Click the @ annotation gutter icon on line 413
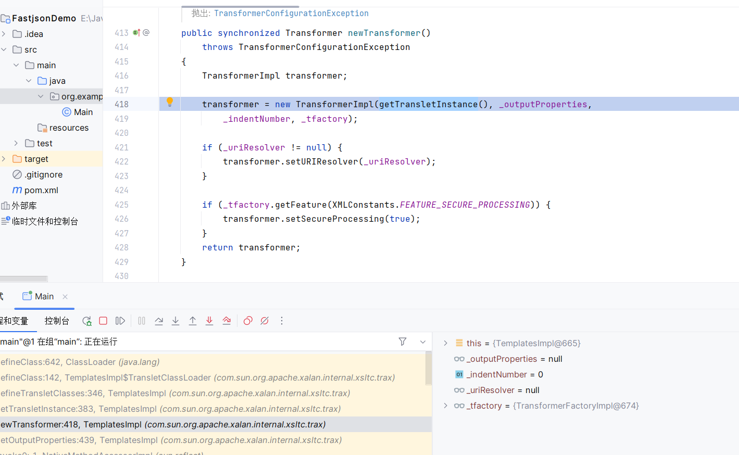 click(146, 32)
